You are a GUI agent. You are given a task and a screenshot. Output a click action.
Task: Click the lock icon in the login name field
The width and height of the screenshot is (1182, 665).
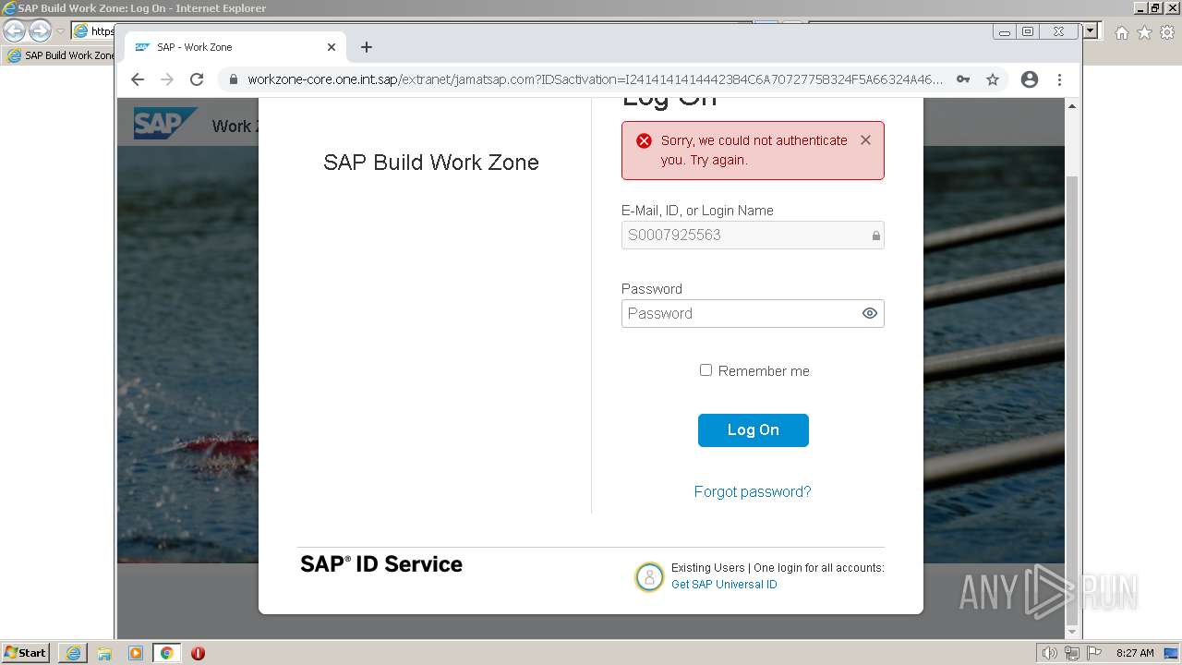click(875, 236)
